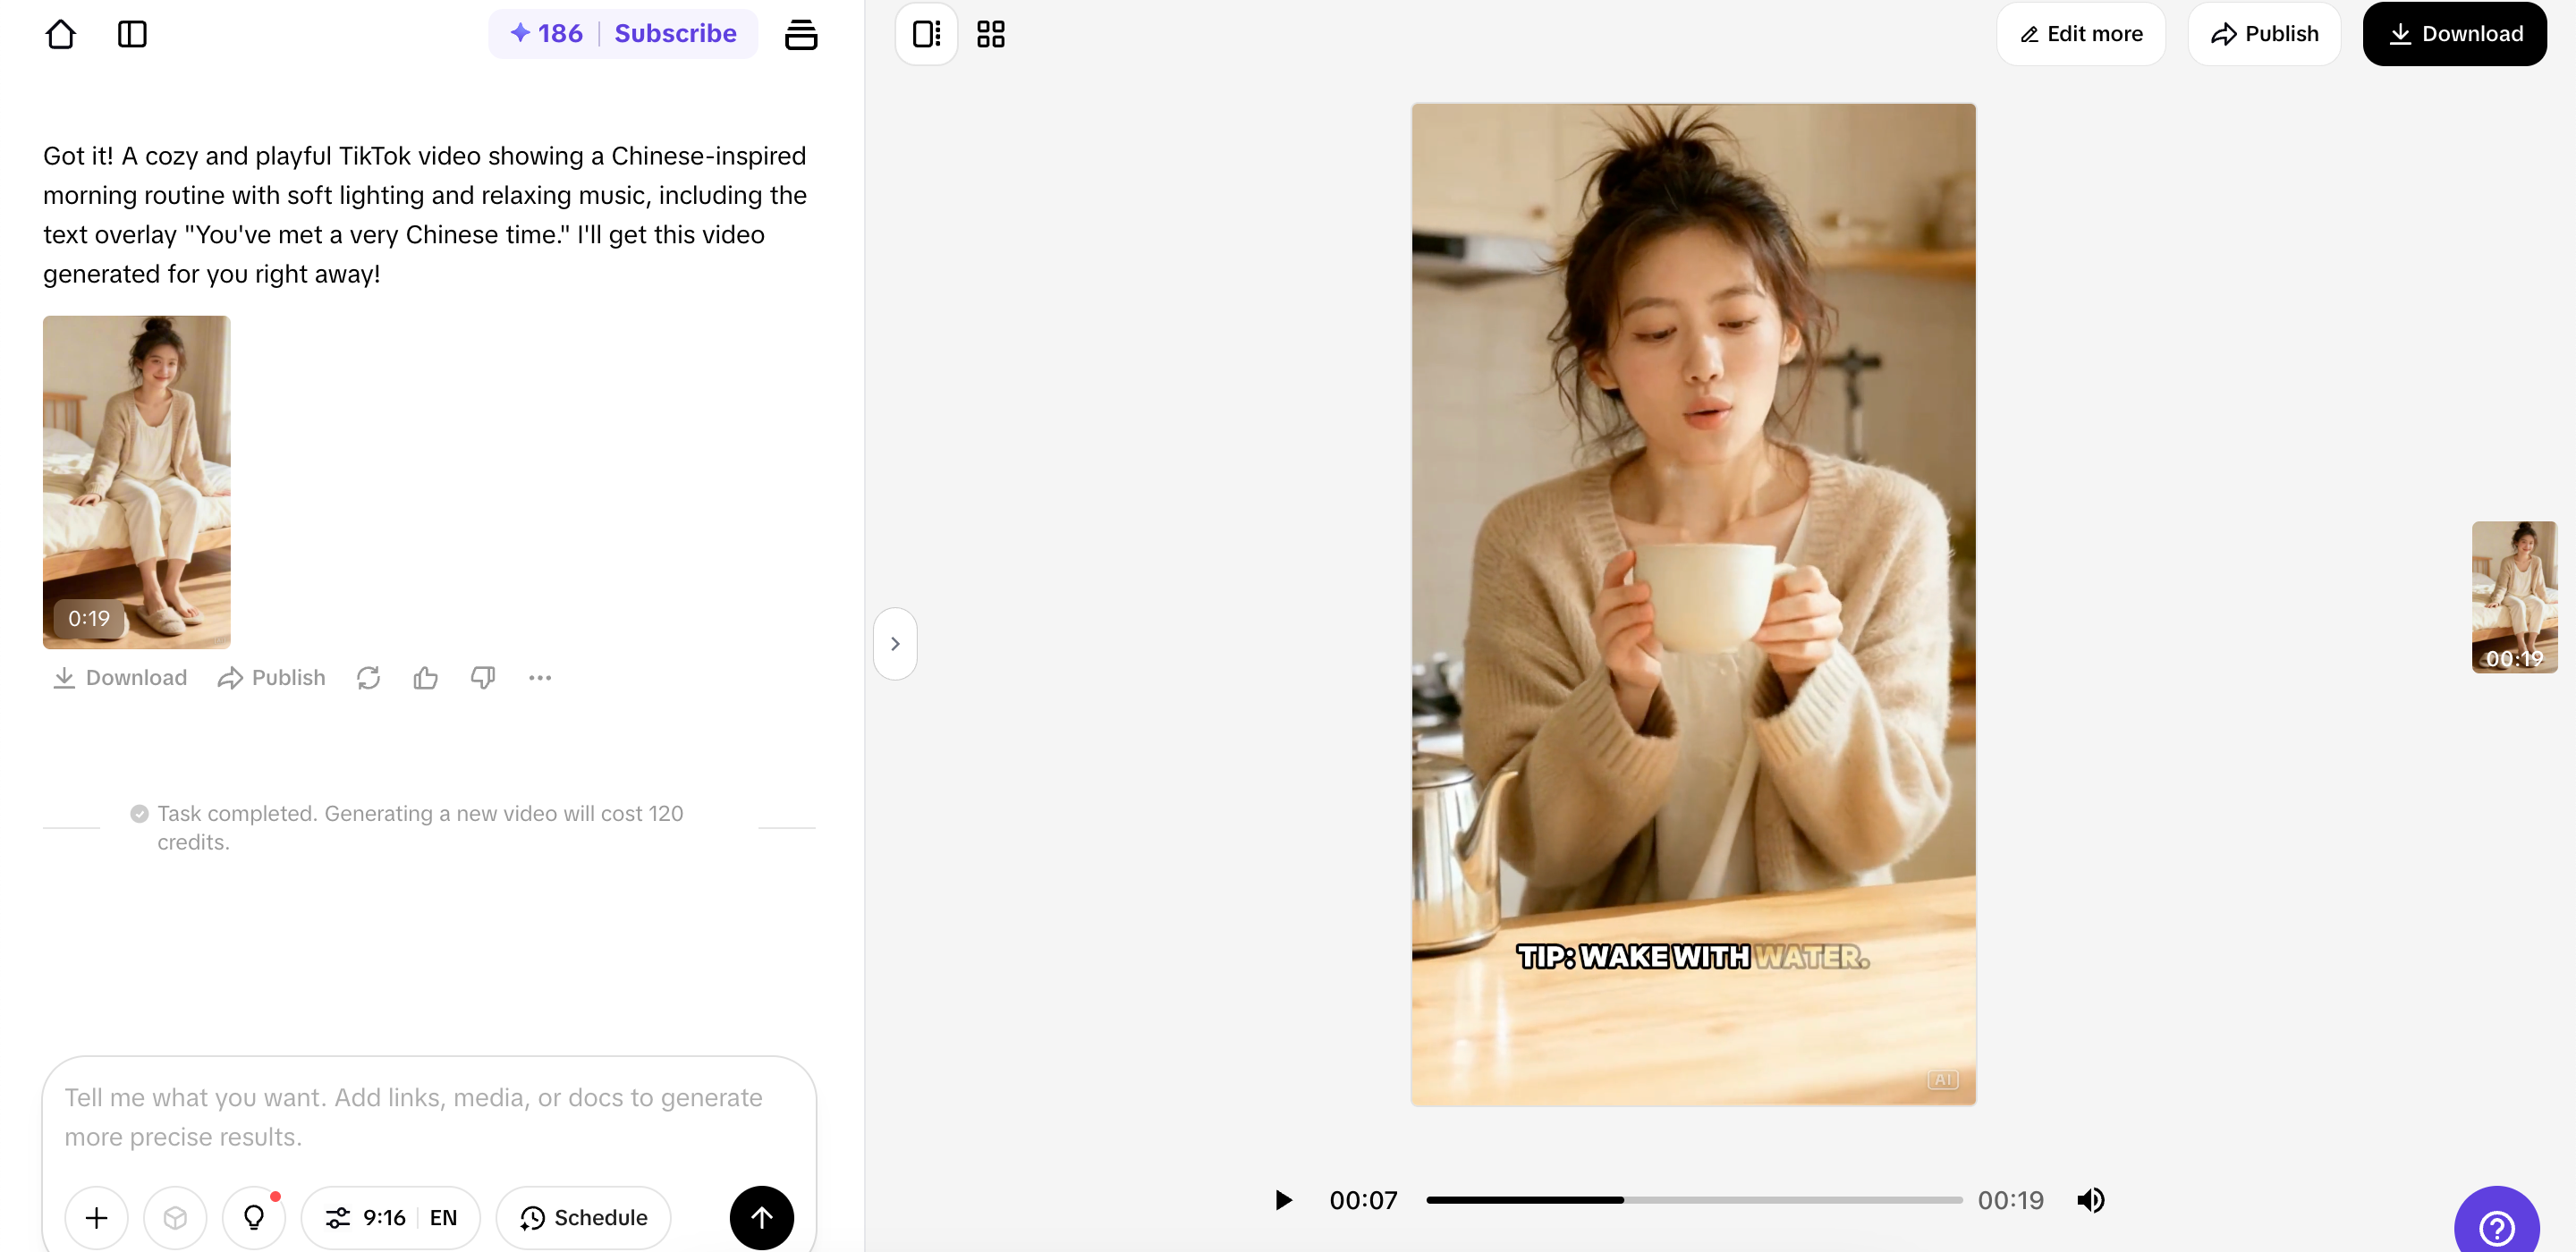The width and height of the screenshot is (2576, 1252).
Task: Click the Publish button at top right
Action: click(x=2264, y=33)
